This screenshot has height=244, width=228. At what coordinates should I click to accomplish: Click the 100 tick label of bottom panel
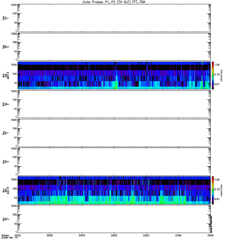(x=15, y=215)
